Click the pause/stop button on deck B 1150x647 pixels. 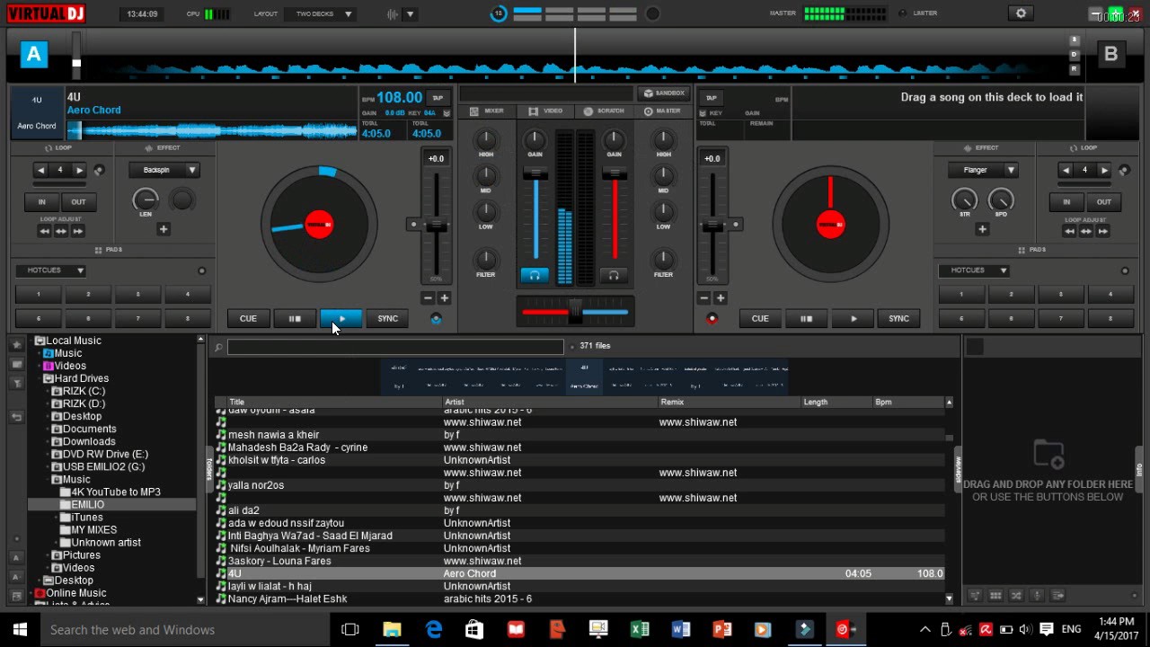click(806, 318)
